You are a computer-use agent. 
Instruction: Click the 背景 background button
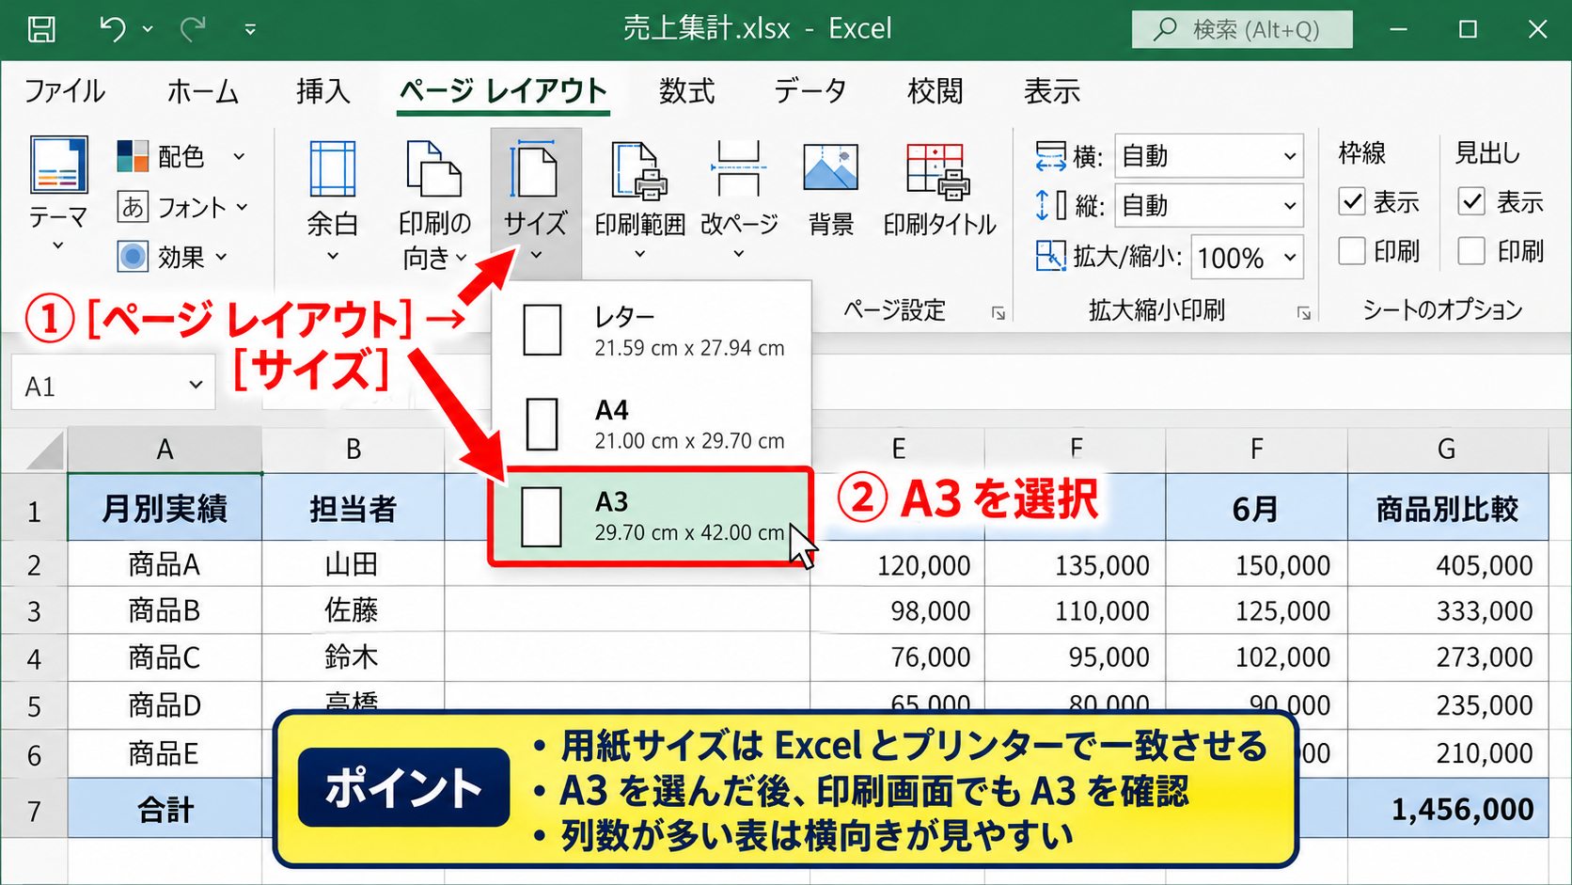click(831, 188)
